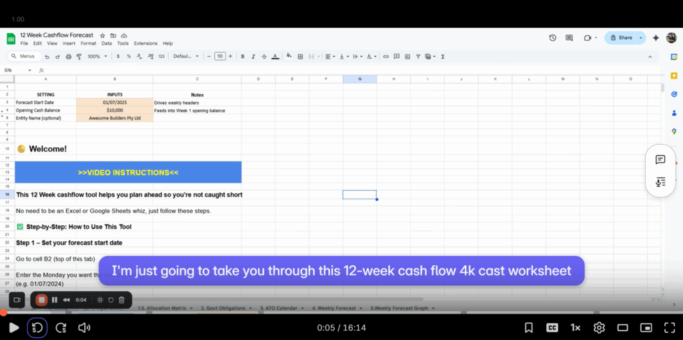This screenshot has width=683, height=340.
Task: Open the zoom 100% dropdown
Action: [97, 57]
